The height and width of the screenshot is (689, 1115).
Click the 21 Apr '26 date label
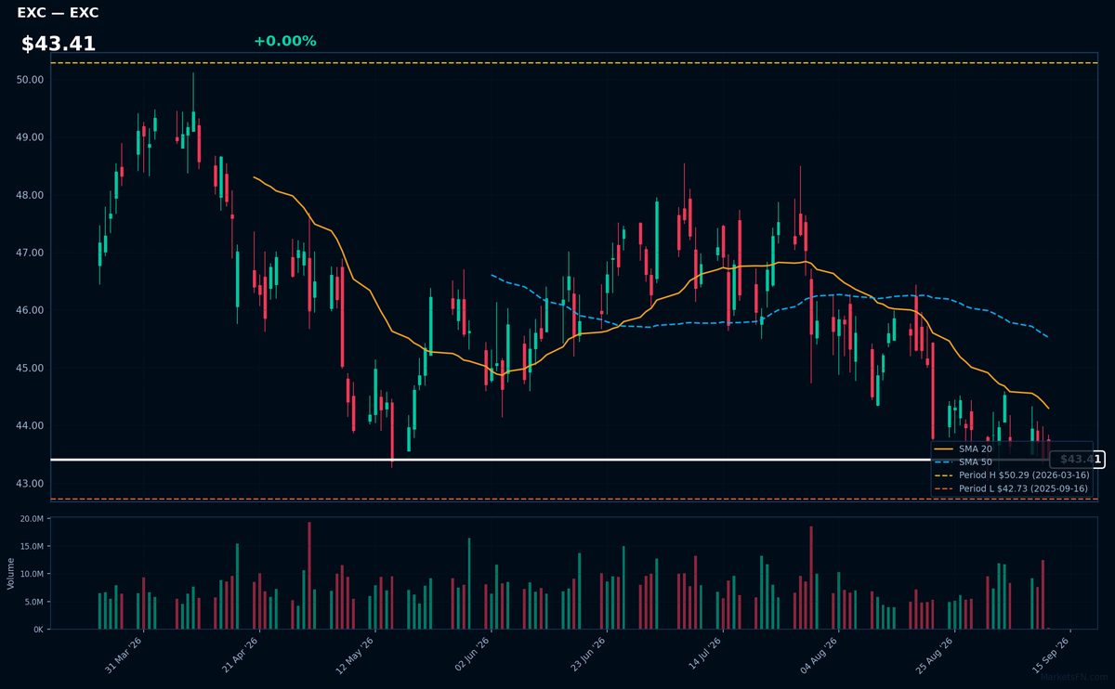[240, 655]
